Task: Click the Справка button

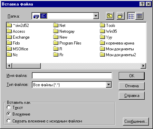Action: [x=132, y=96]
